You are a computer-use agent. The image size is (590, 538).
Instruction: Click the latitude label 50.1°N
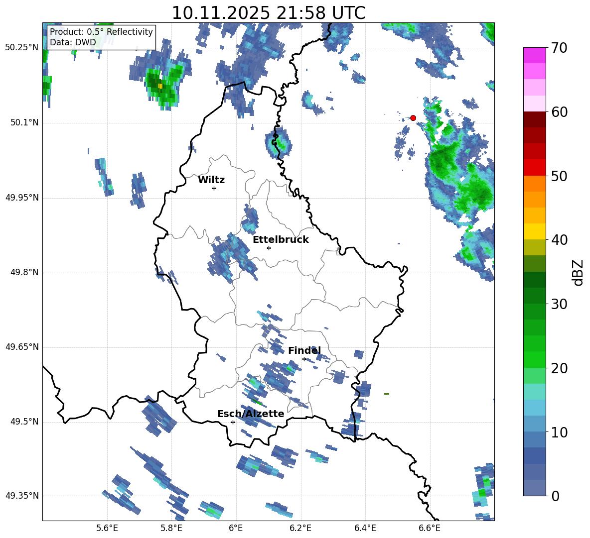[24, 123]
